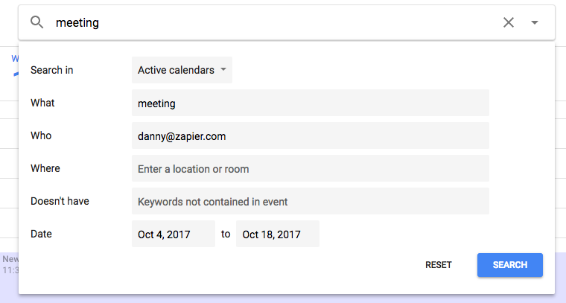Viewport: 566px width, 303px height.
Task: Click the What label
Action: click(x=42, y=103)
